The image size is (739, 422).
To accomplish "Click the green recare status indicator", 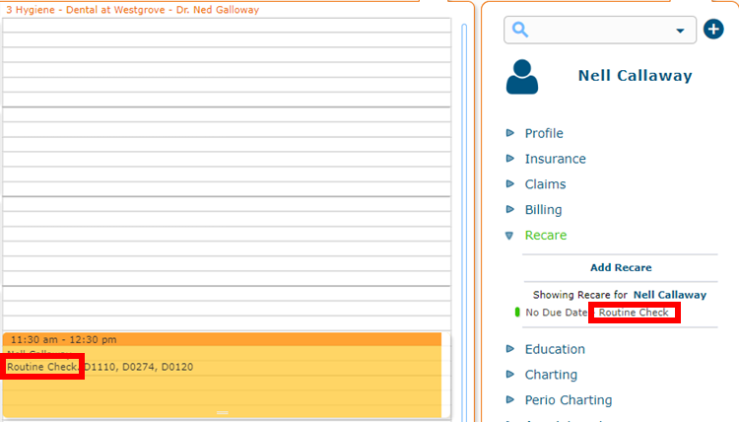I will tap(517, 313).
